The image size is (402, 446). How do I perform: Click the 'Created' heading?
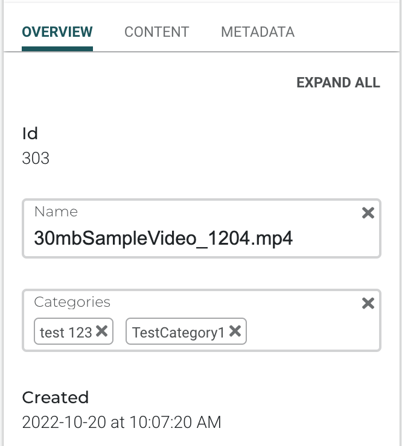[55, 398]
